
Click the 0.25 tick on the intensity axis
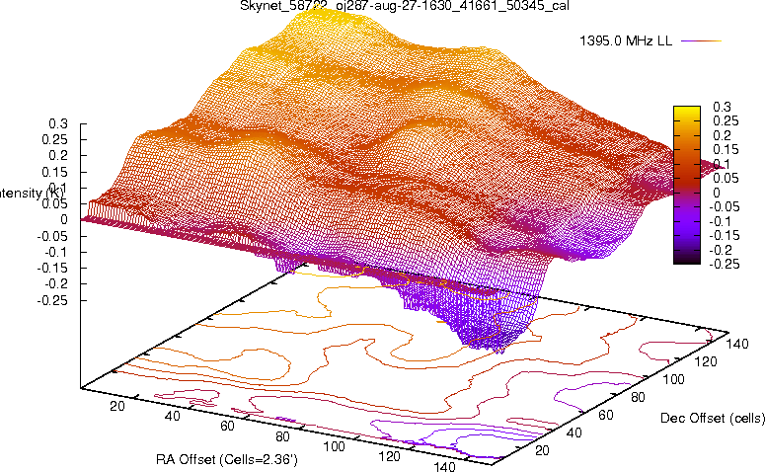[x=54, y=139]
